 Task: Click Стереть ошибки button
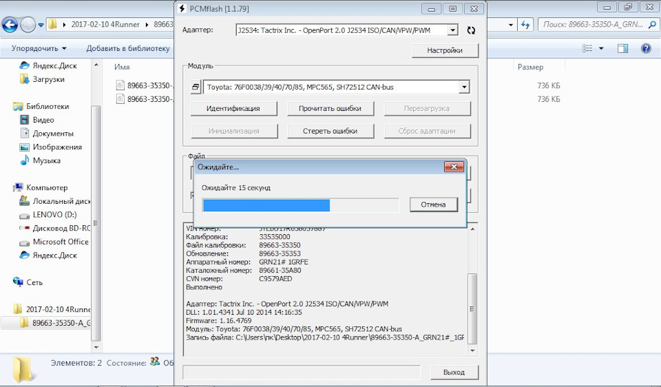330,131
